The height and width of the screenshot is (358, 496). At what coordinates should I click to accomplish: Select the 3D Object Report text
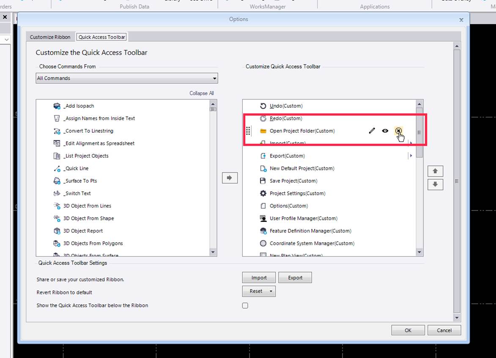[83, 231]
